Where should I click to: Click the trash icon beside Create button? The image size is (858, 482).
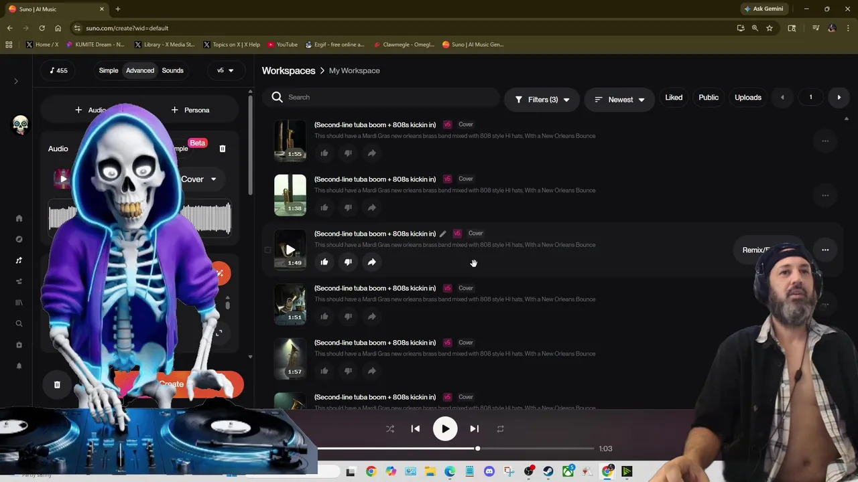coord(57,384)
